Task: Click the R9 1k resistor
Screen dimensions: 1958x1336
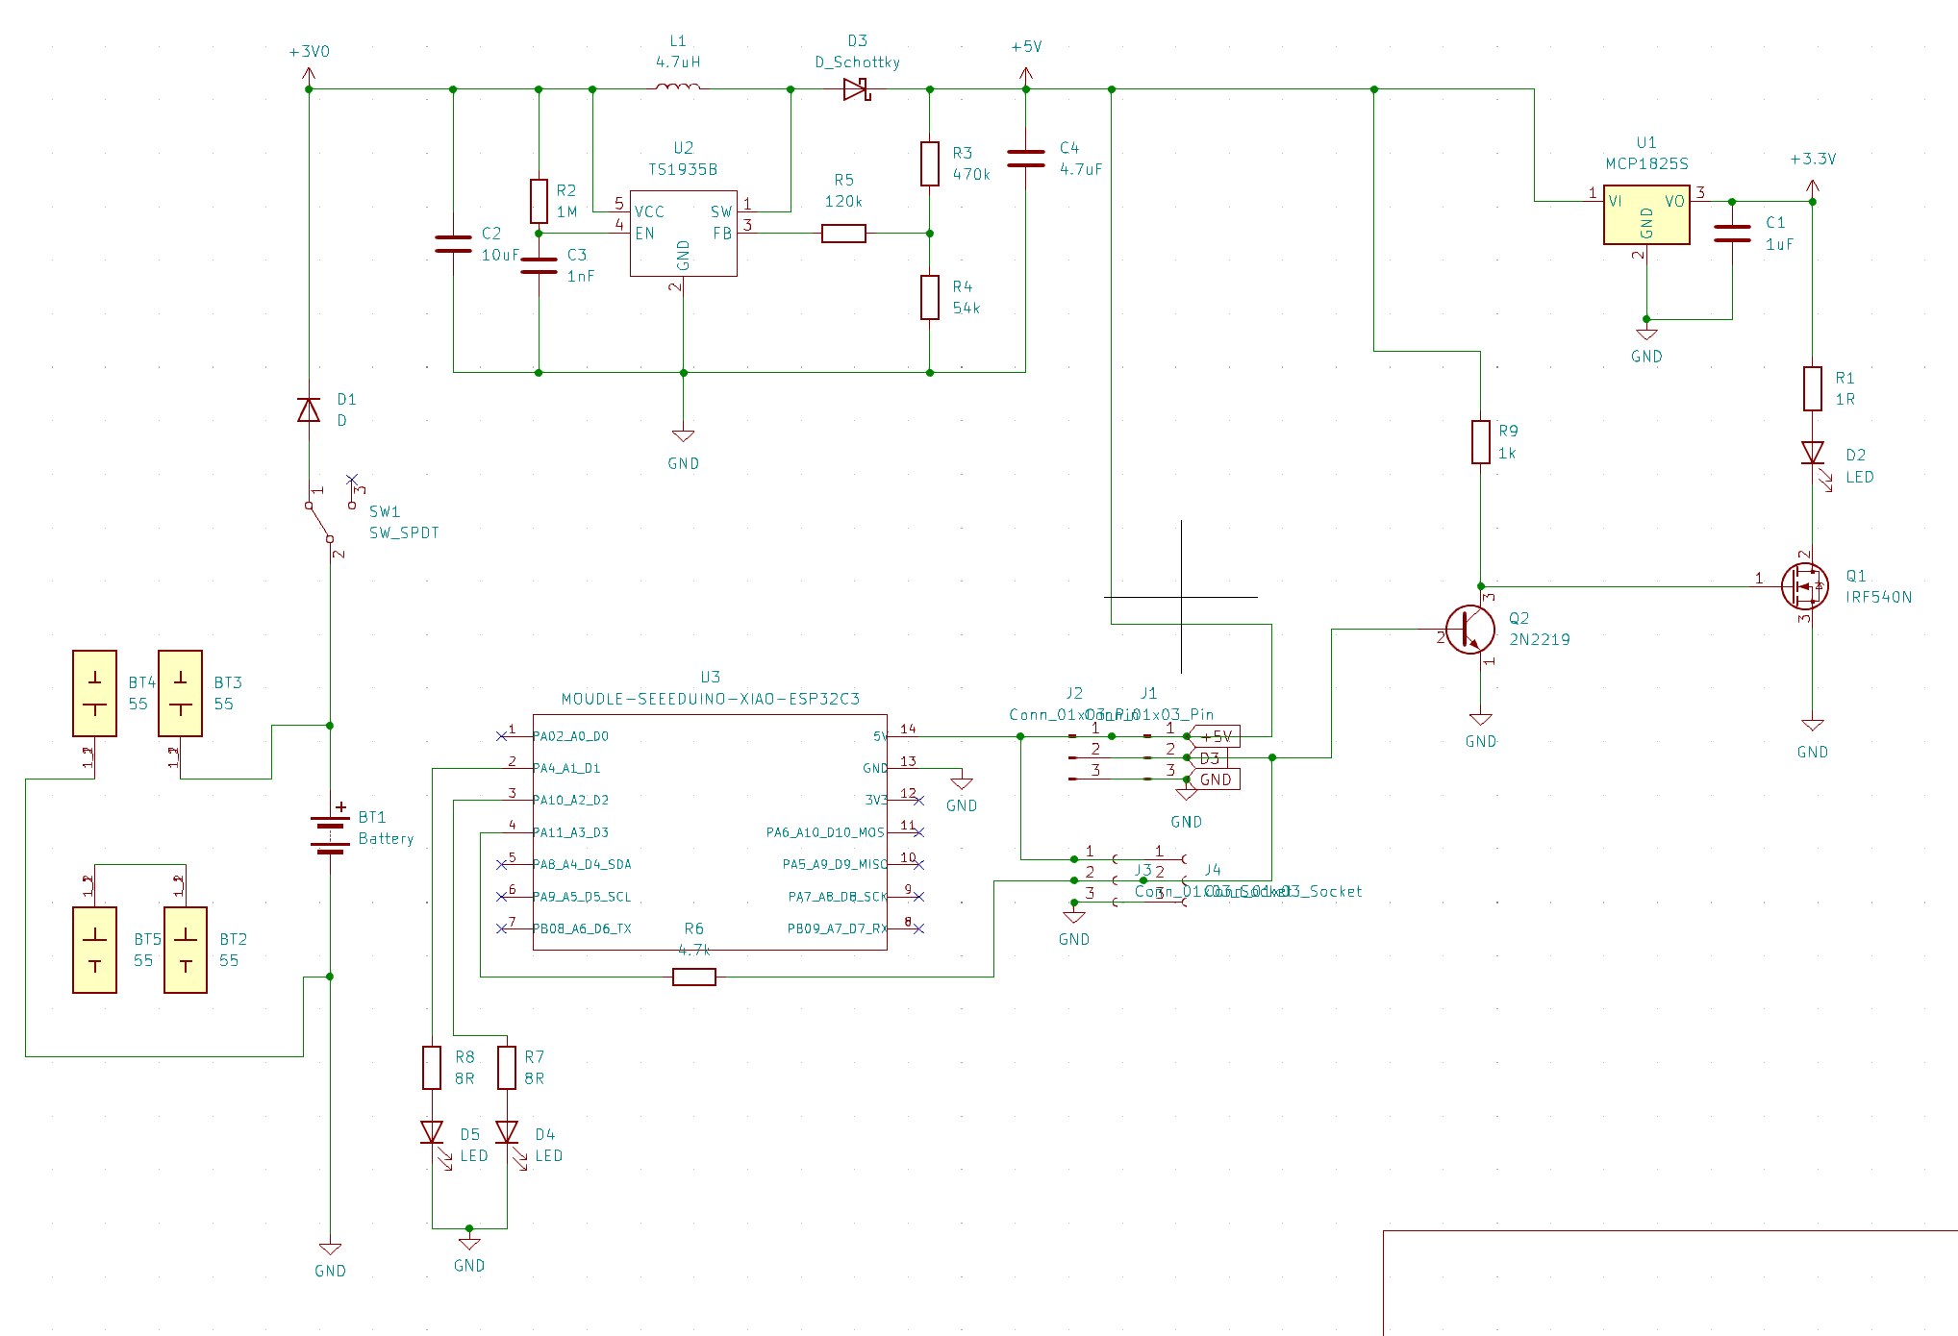Action: coord(1481,442)
